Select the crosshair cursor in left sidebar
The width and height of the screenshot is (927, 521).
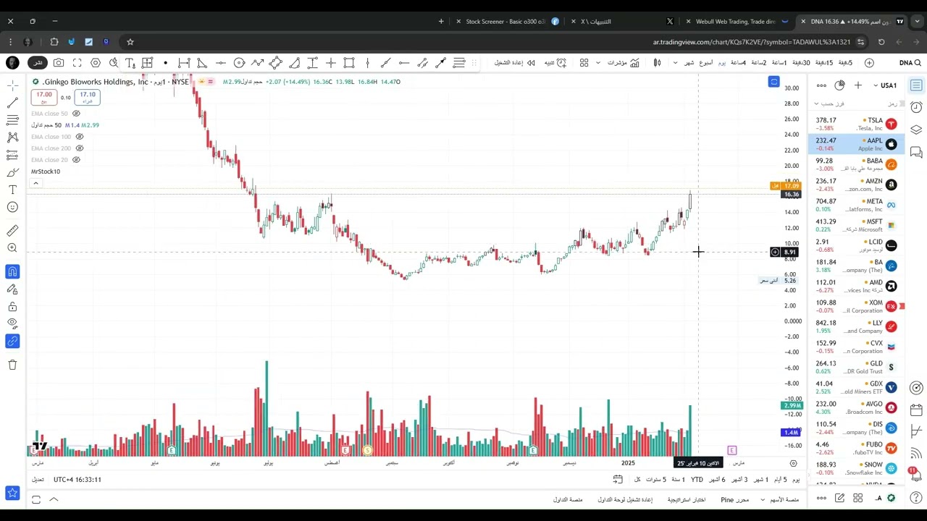pos(12,85)
